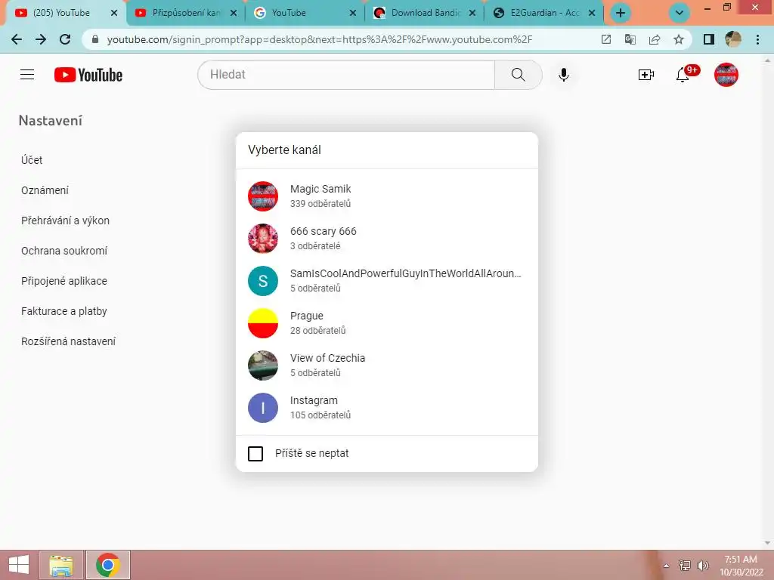Open the tab search dropdown arrow

click(679, 13)
